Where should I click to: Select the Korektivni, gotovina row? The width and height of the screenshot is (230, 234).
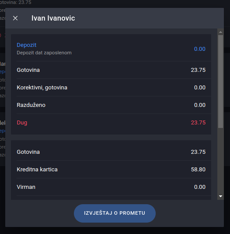click(111, 88)
